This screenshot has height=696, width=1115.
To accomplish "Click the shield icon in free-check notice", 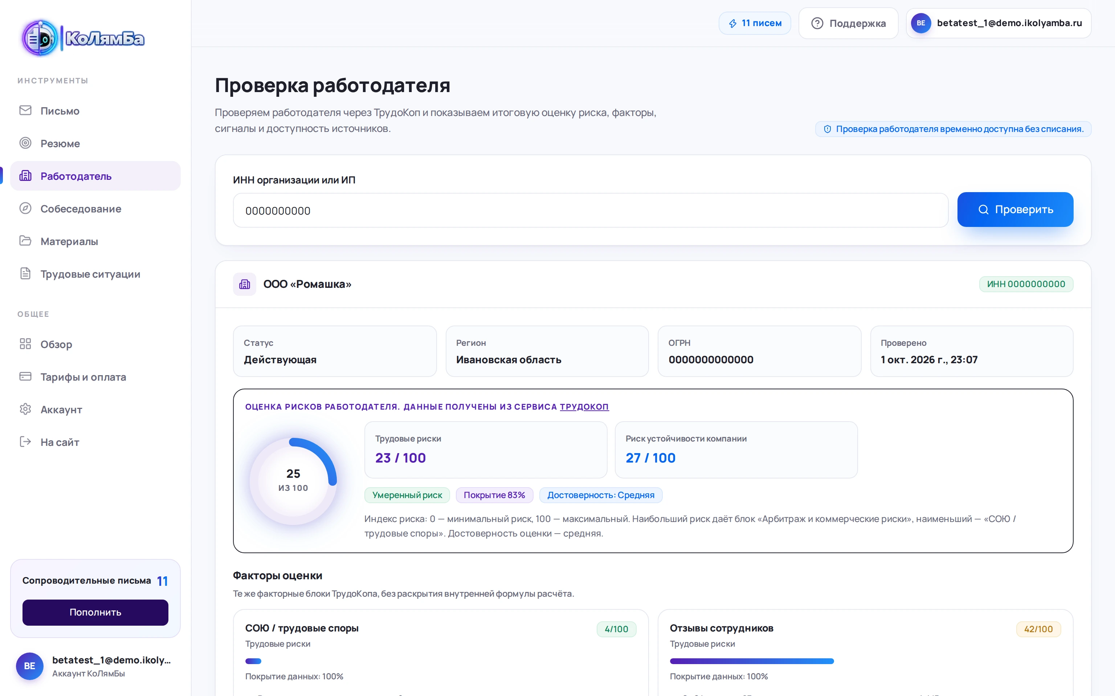I will tap(828, 129).
